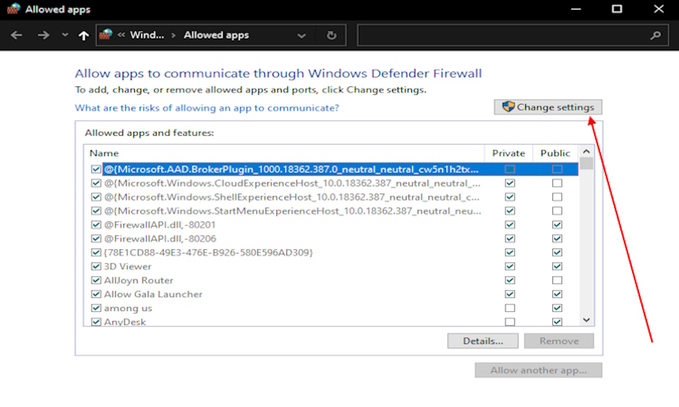This screenshot has width=679, height=407.
Task: Refresh the Allowed apps page
Action: 331,35
